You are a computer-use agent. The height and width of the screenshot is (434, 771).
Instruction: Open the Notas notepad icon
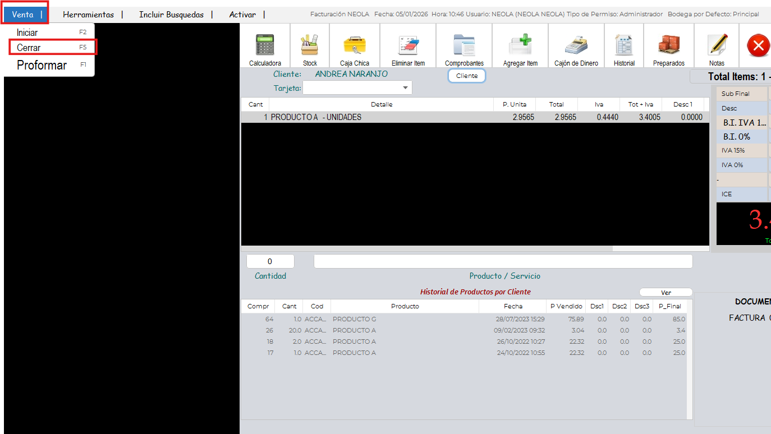717,45
